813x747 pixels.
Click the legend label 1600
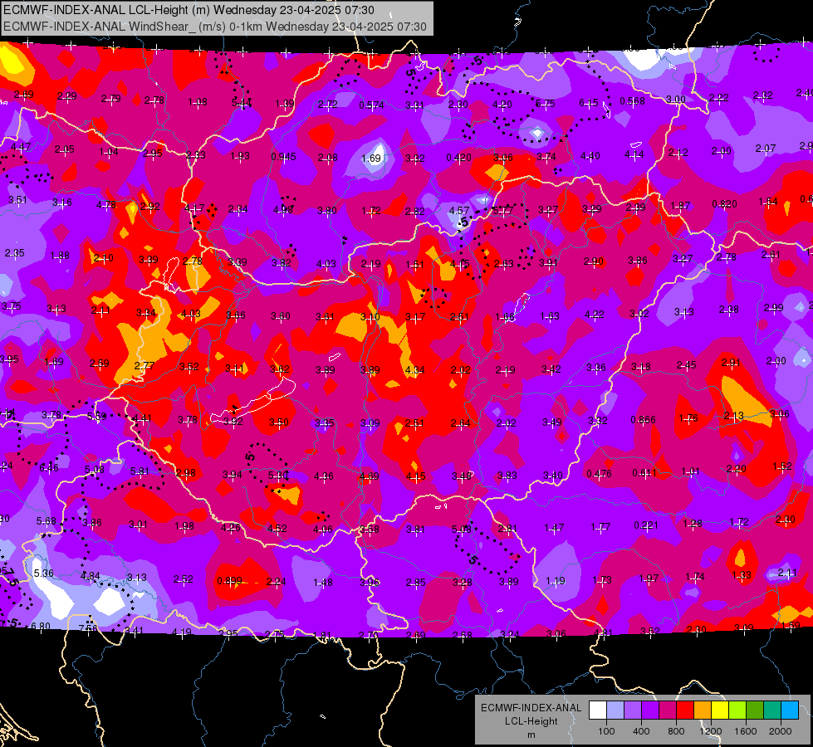pyautogui.click(x=746, y=731)
